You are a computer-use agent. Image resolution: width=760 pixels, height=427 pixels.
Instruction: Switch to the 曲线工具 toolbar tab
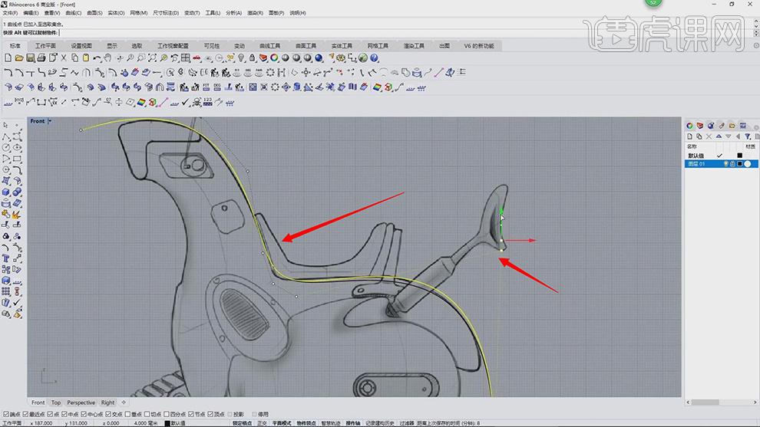pos(270,46)
